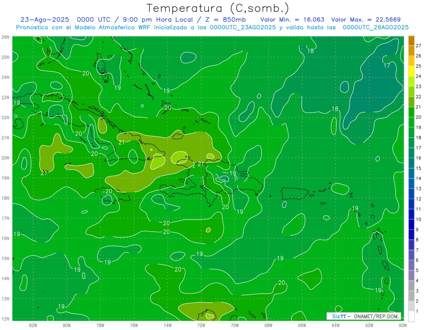Click 'Valor Min. = 16.063' text

[x=292, y=20]
